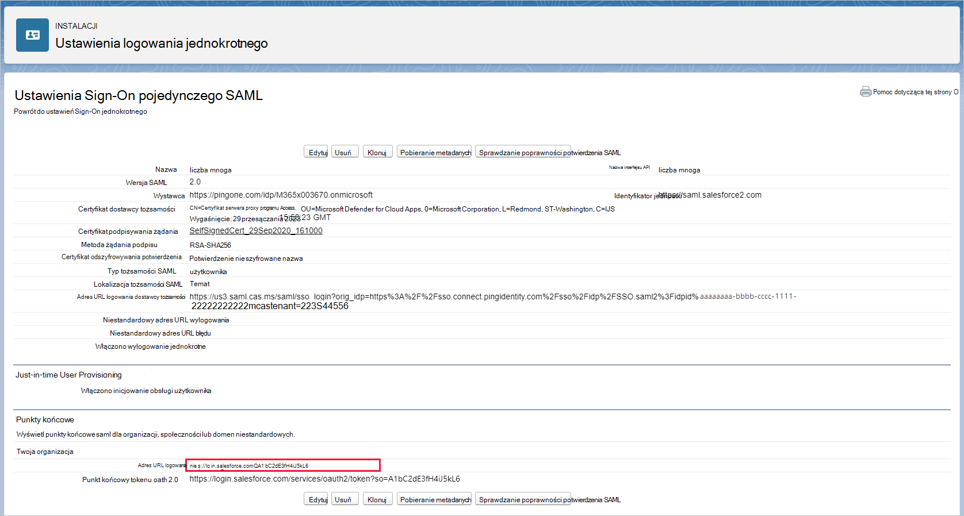Click the API name value 'liczba mnoga'

click(x=679, y=170)
